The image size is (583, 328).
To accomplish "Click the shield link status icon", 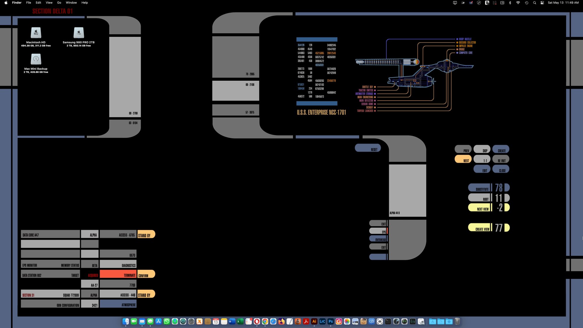I will pos(479,3).
